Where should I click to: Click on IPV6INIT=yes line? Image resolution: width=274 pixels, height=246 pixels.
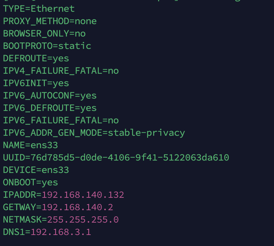tap(36, 83)
